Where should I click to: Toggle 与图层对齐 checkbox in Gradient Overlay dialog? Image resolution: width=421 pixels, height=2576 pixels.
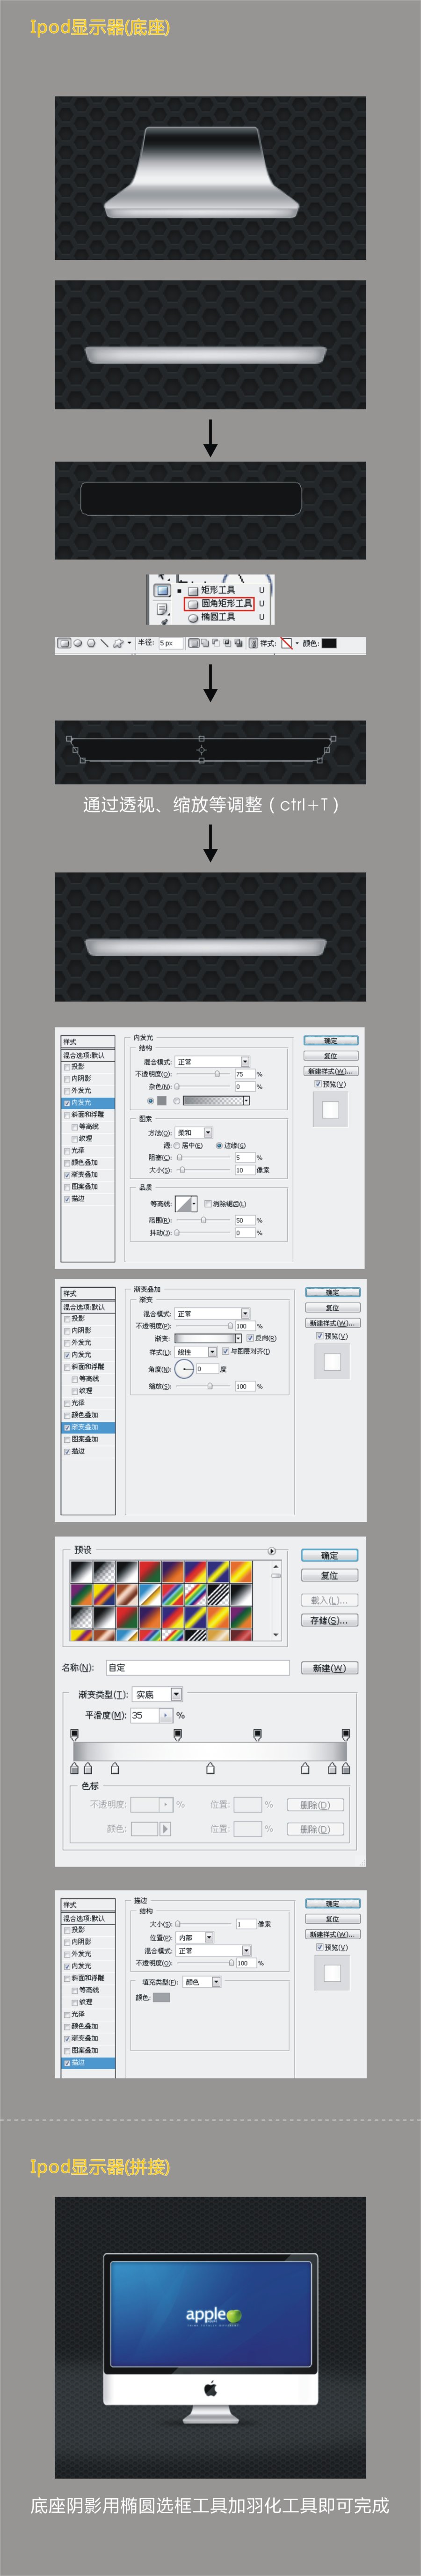tap(225, 1351)
